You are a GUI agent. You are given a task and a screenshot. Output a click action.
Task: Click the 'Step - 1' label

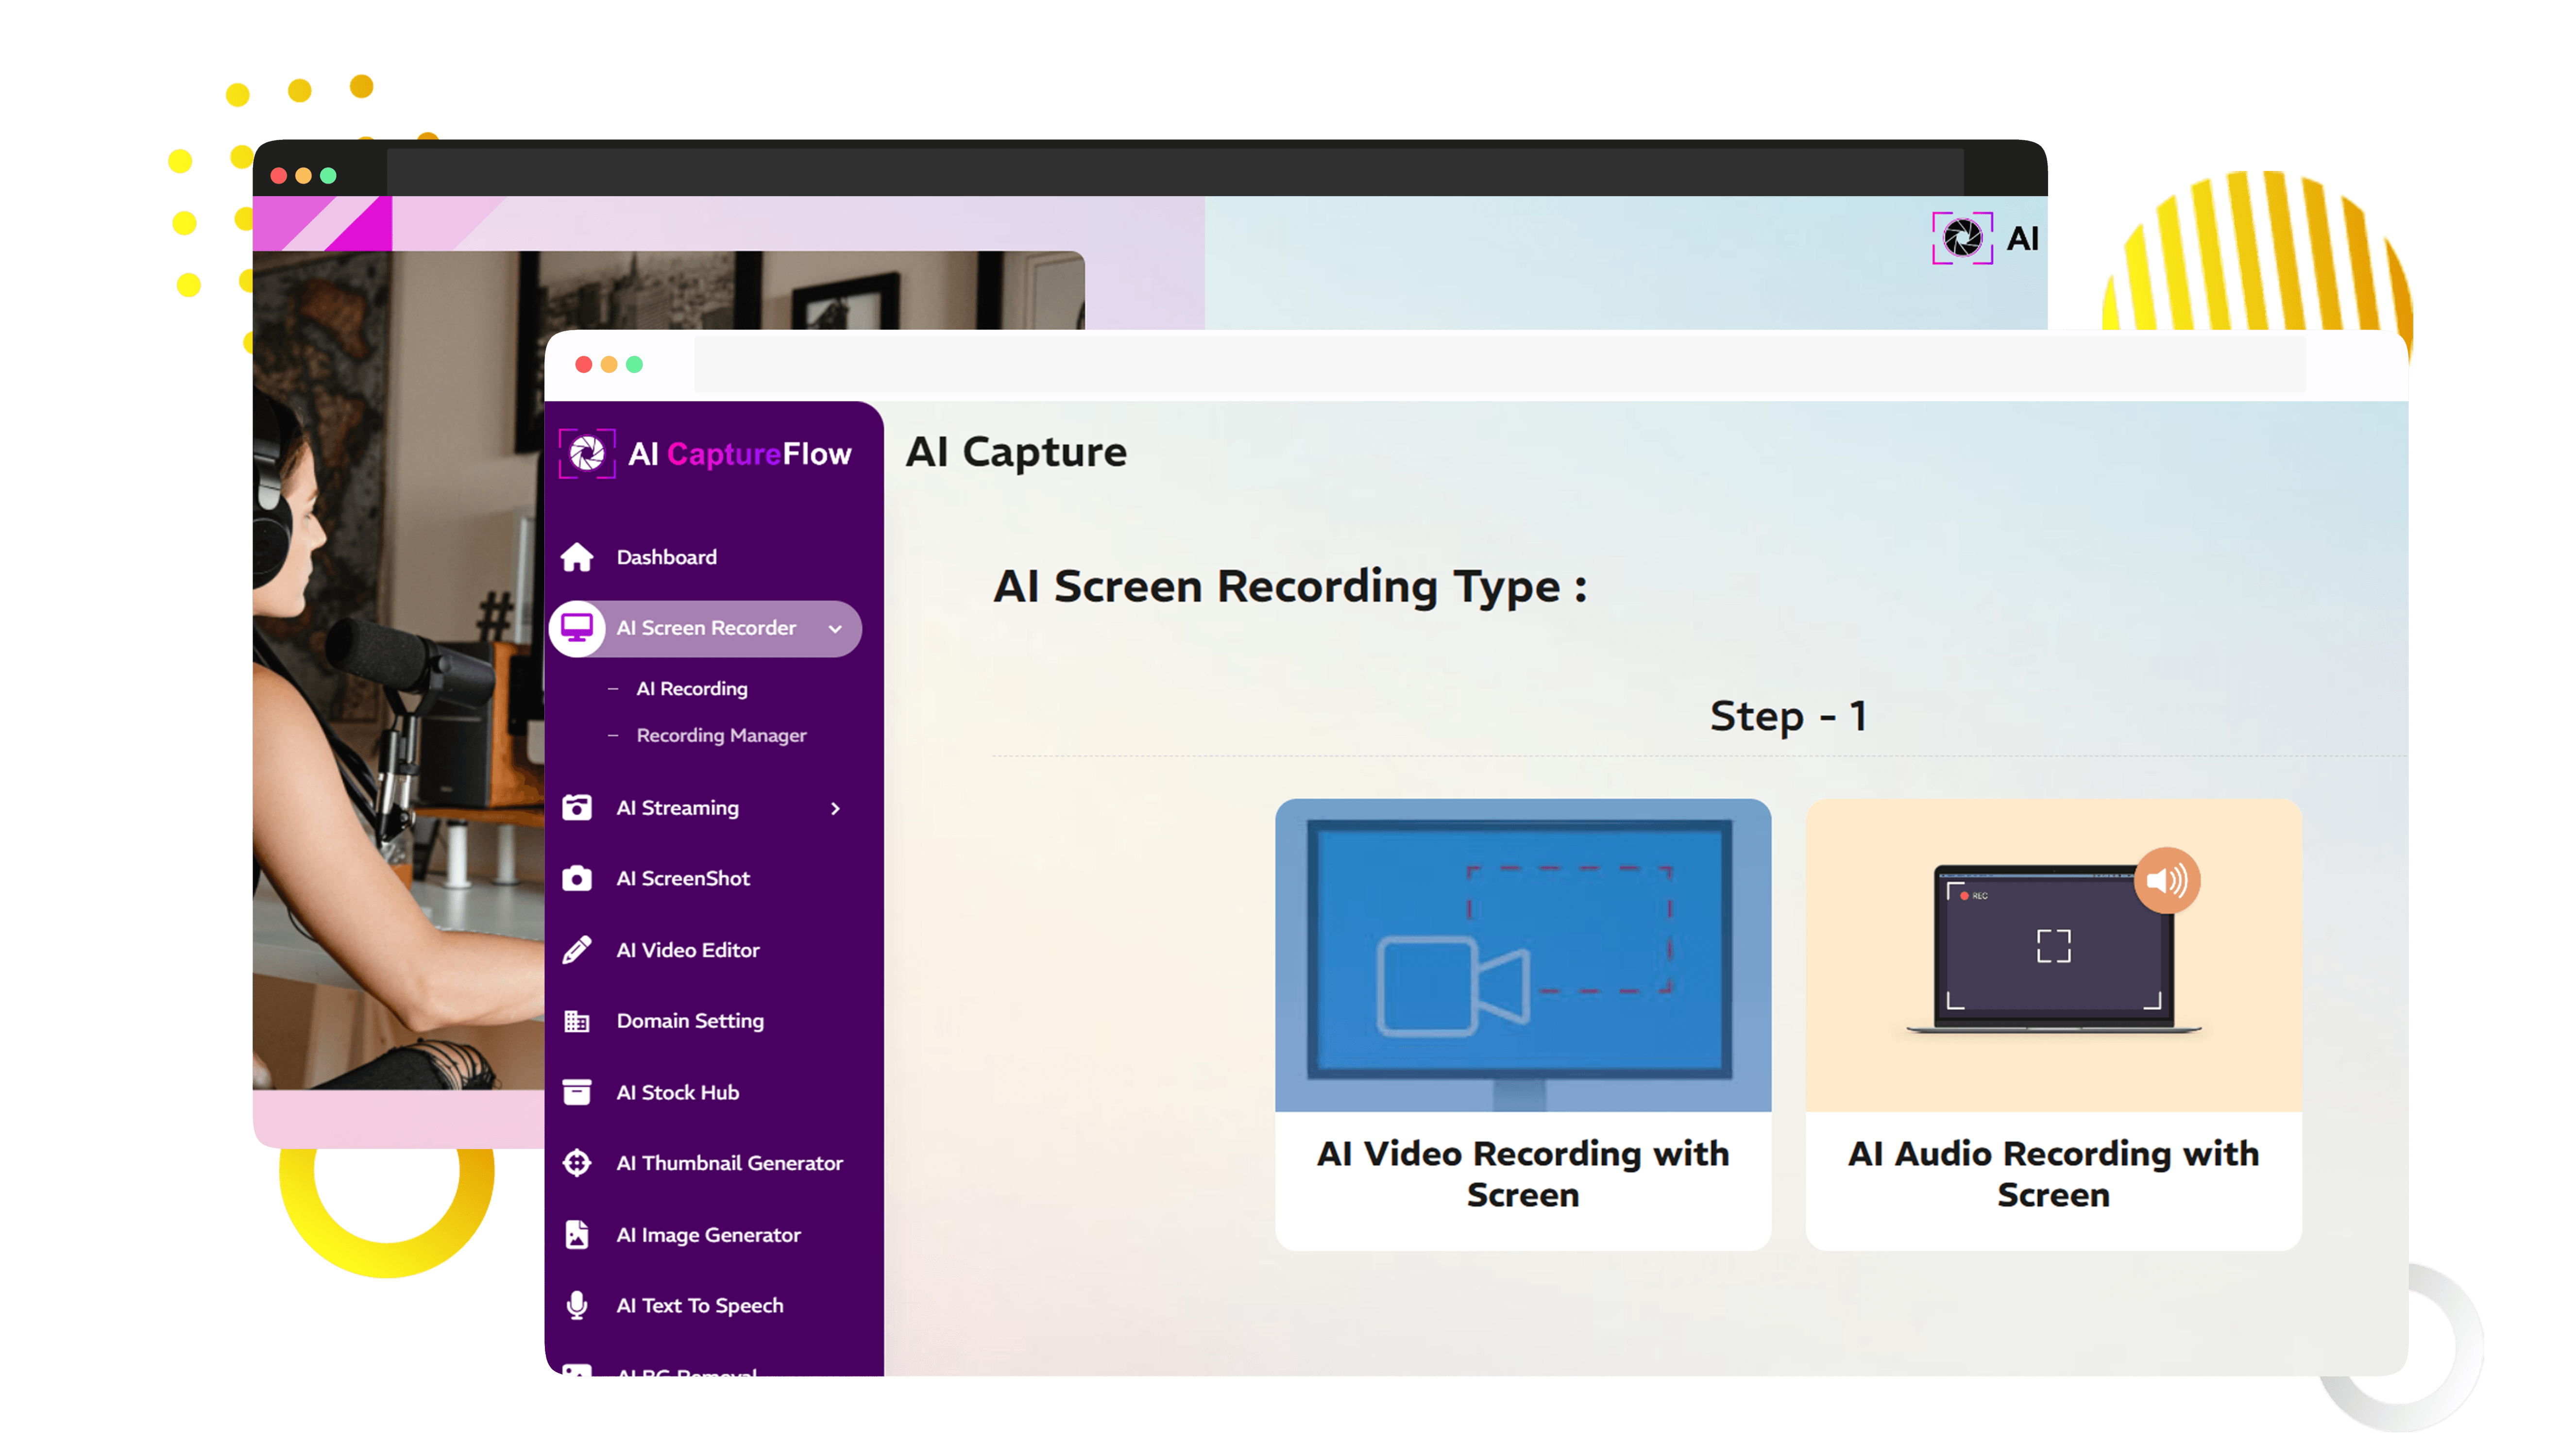coord(1788,716)
